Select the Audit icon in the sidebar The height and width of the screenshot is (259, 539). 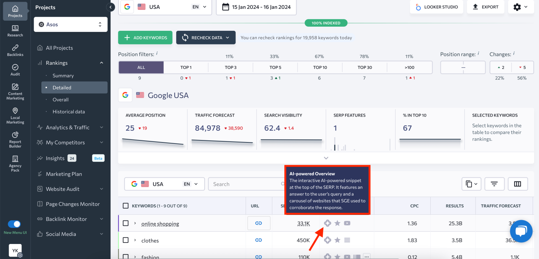(x=15, y=69)
